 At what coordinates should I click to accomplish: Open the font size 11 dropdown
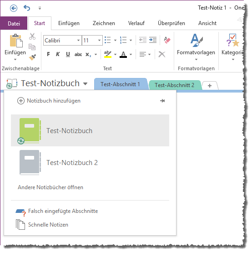[99, 40]
